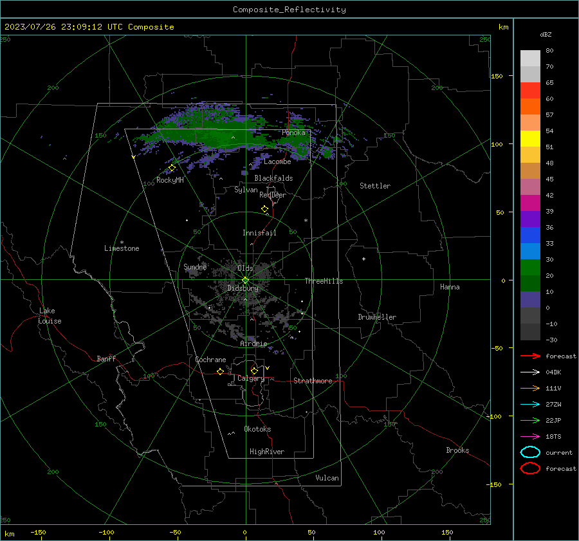Click the Composite_Reflectivity title text
579x541 pixels.
289,10
